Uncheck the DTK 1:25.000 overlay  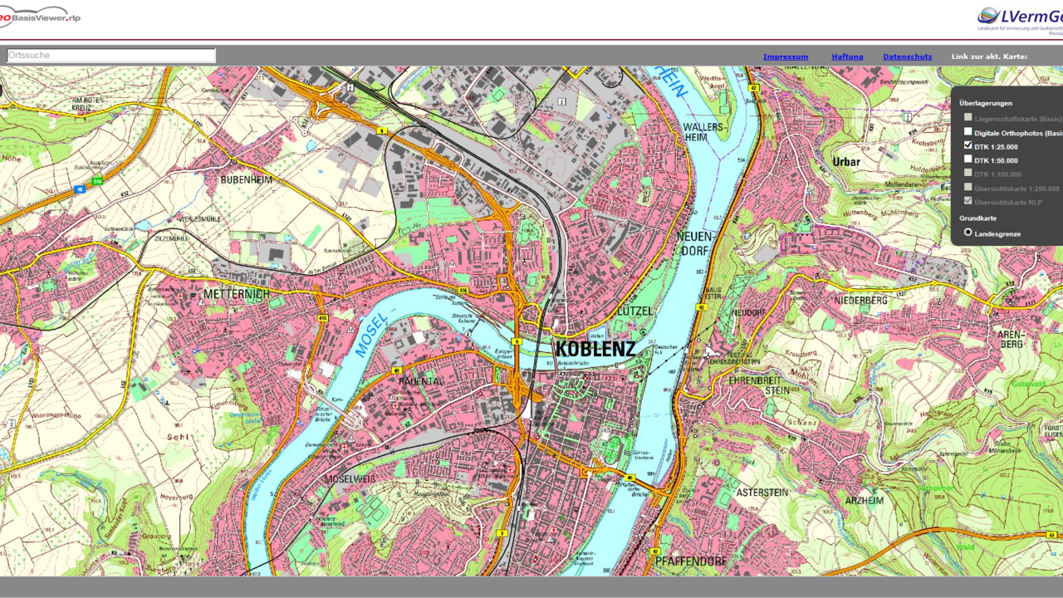(x=967, y=145)
